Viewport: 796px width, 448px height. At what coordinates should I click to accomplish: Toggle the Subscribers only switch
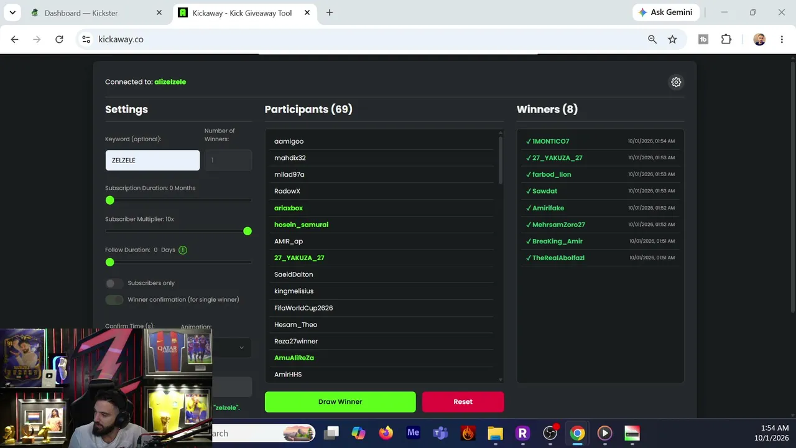point(114,283)
